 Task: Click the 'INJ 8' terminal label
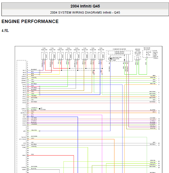pos(24,95)
